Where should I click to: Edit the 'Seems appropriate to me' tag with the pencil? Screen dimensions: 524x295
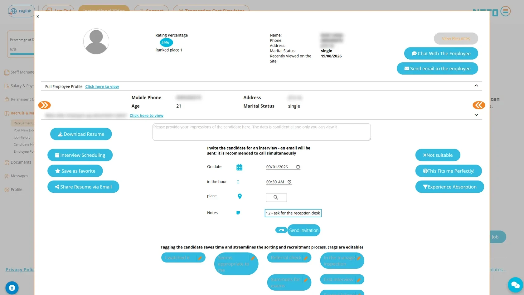(253, 258)
